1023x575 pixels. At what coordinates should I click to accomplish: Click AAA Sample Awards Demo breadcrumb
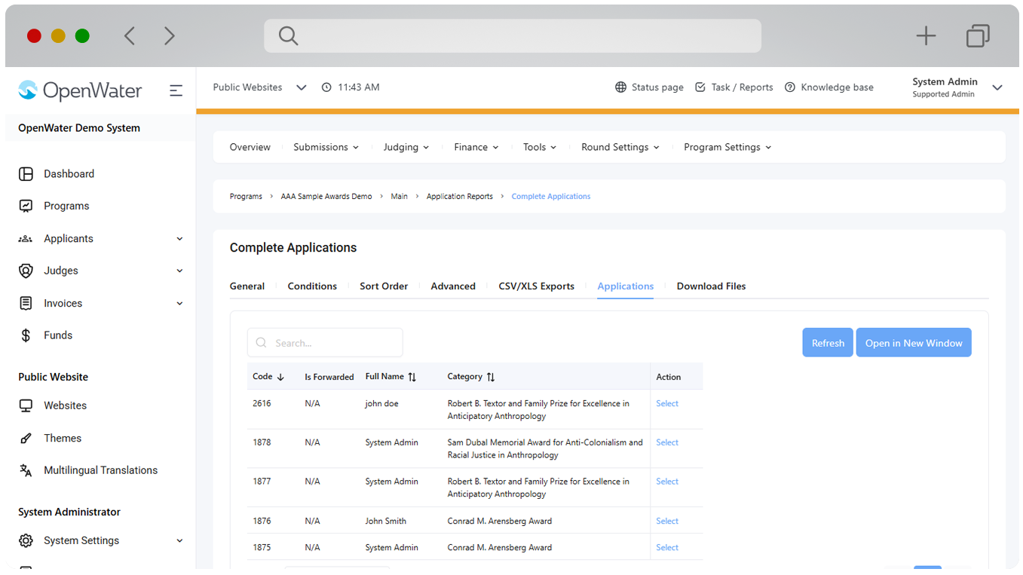coord(326,197)
